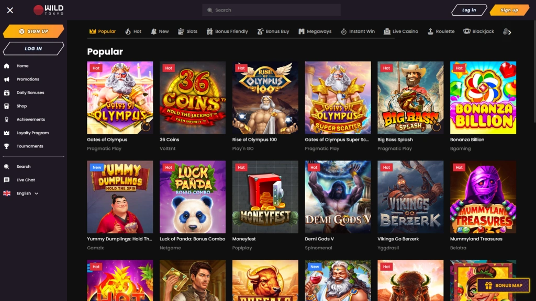Image resolution: width=536 pixels, height=301 pixels.
Task: Click the top Search input field
Action: click(271, 10)
